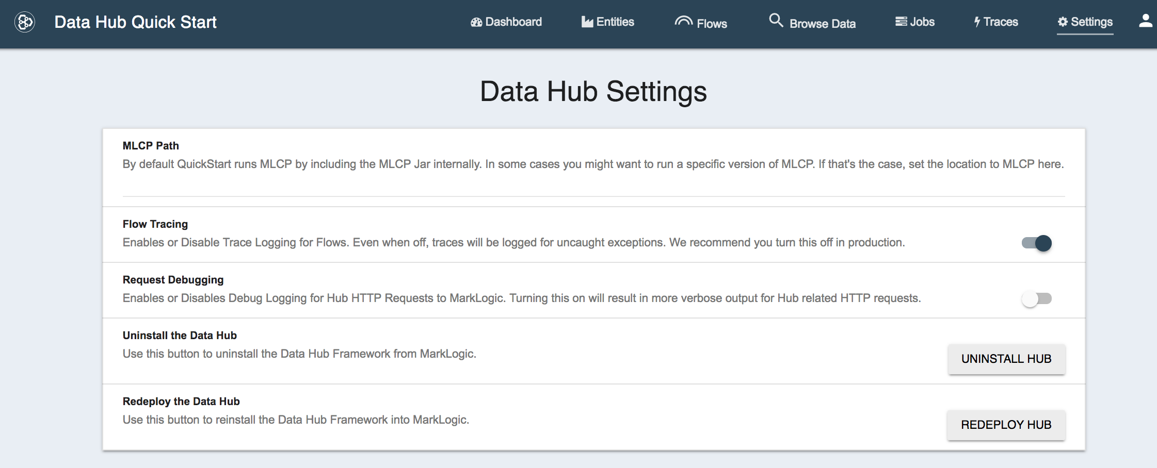Viewport: 1157px width, 468px height.
Task: Click the Redeploy the Data Hub label
Action: [x=181, y=402]
